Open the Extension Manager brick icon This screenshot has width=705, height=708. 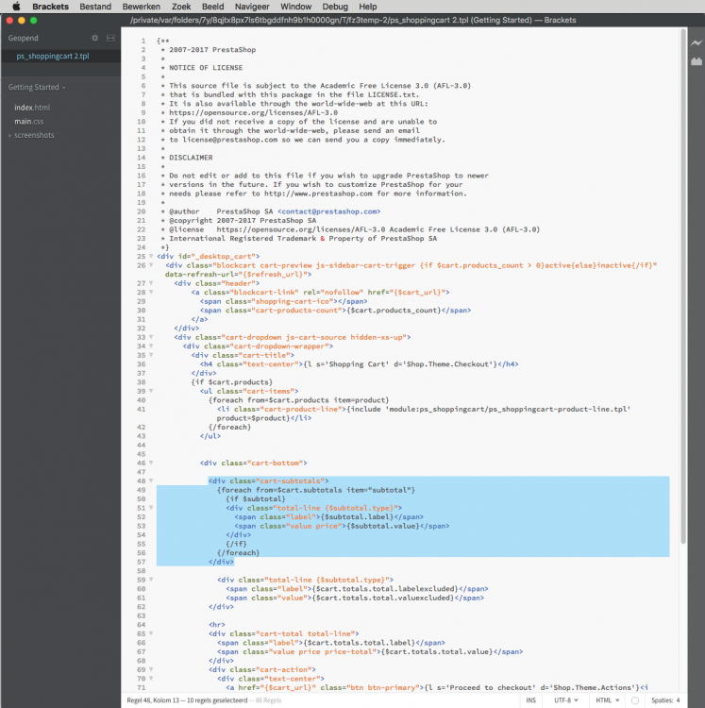(697, 61)
